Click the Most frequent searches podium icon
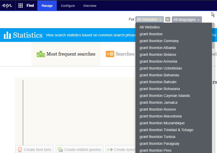Viewport: 217px width, 153px height. [x=41, y=54]
